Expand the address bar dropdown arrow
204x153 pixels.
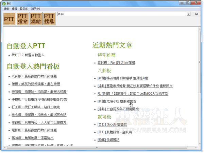188,14
